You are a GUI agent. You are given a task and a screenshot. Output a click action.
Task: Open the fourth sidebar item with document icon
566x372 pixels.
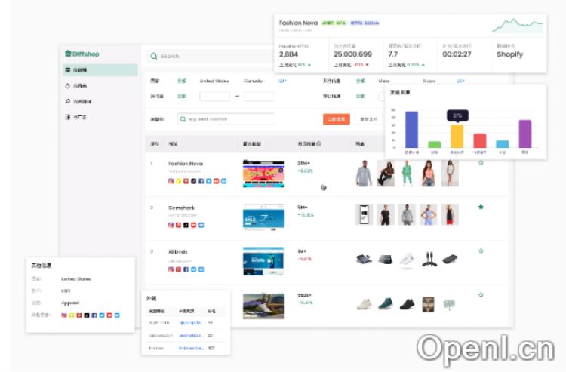[x=75, y=117]
